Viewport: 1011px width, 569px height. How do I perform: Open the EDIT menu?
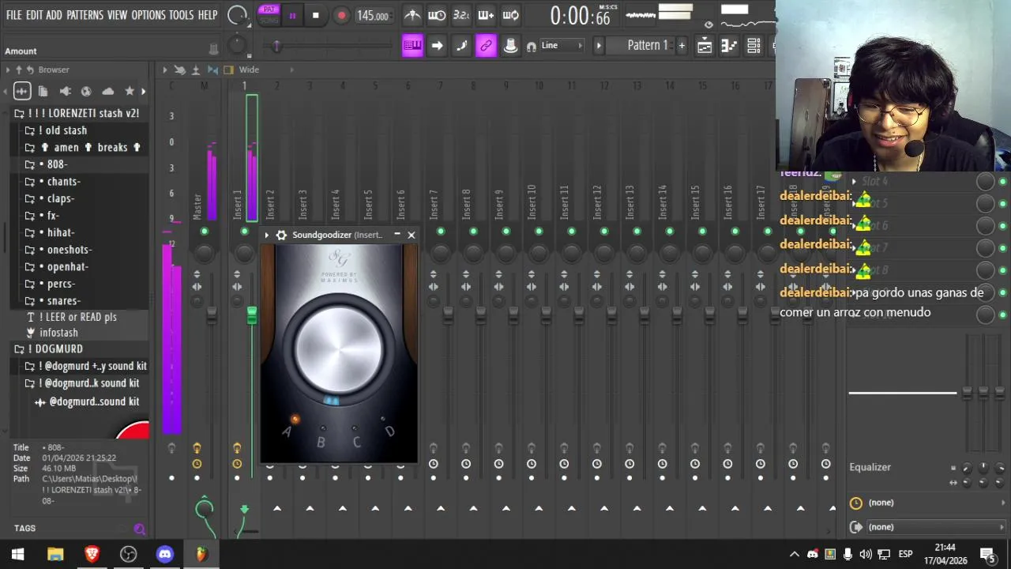[34, 15]
